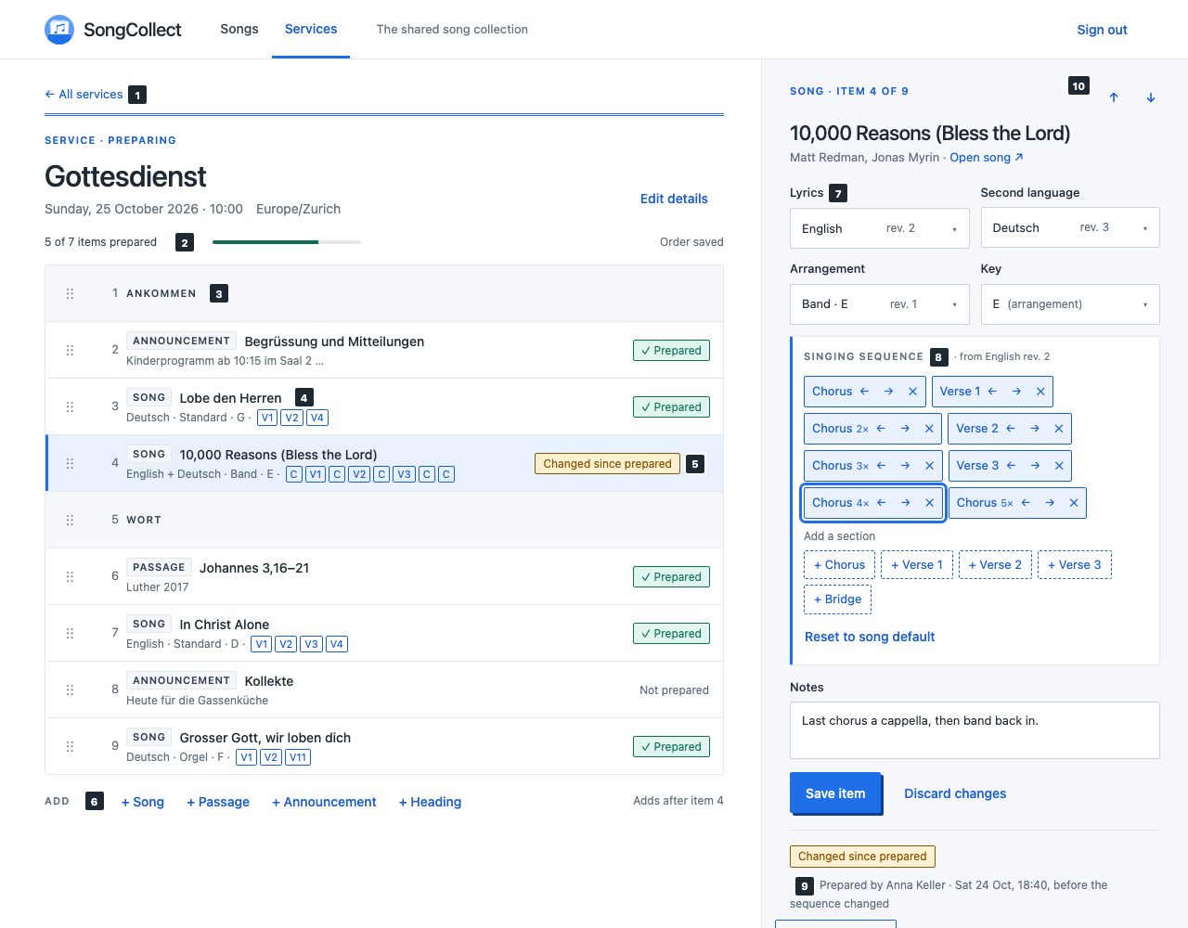Move Verse 2 right in sequence

coord(1035,429)
